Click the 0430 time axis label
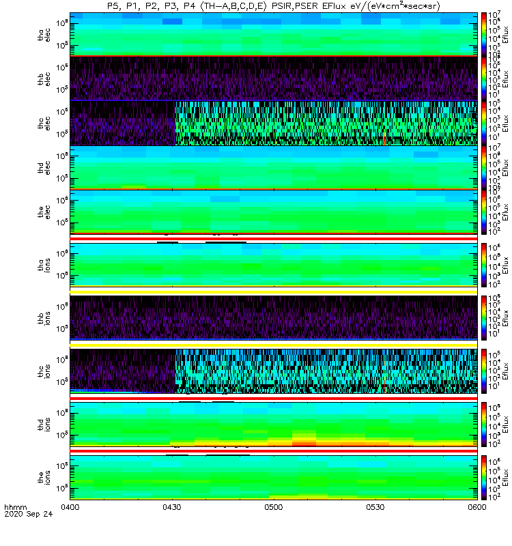This screenshot has height=546, width=512. 172,507
